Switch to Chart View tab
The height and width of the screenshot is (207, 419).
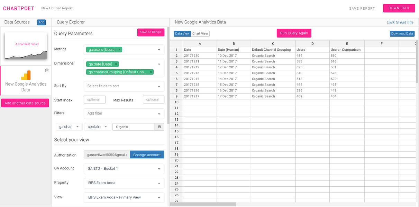(200, 34)
